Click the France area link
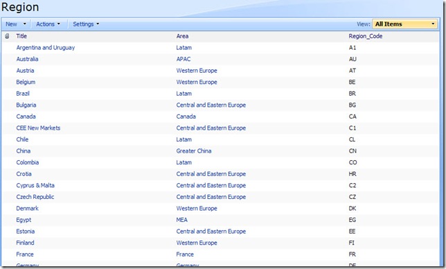This screenshot has width=446, height=269. 185,254
